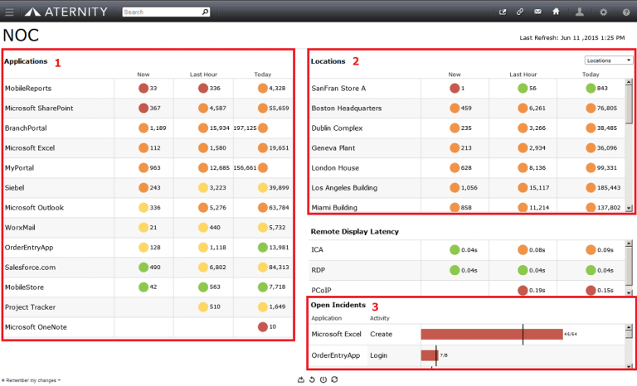This screenshot has width=637, height=386.
Task: Open the Locations dropdown selector
Action: point(609,60)
